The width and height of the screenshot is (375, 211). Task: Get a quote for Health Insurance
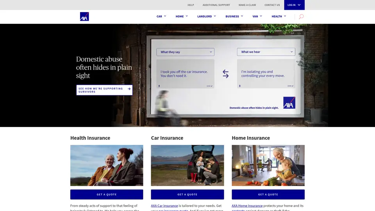click(107, 195)
